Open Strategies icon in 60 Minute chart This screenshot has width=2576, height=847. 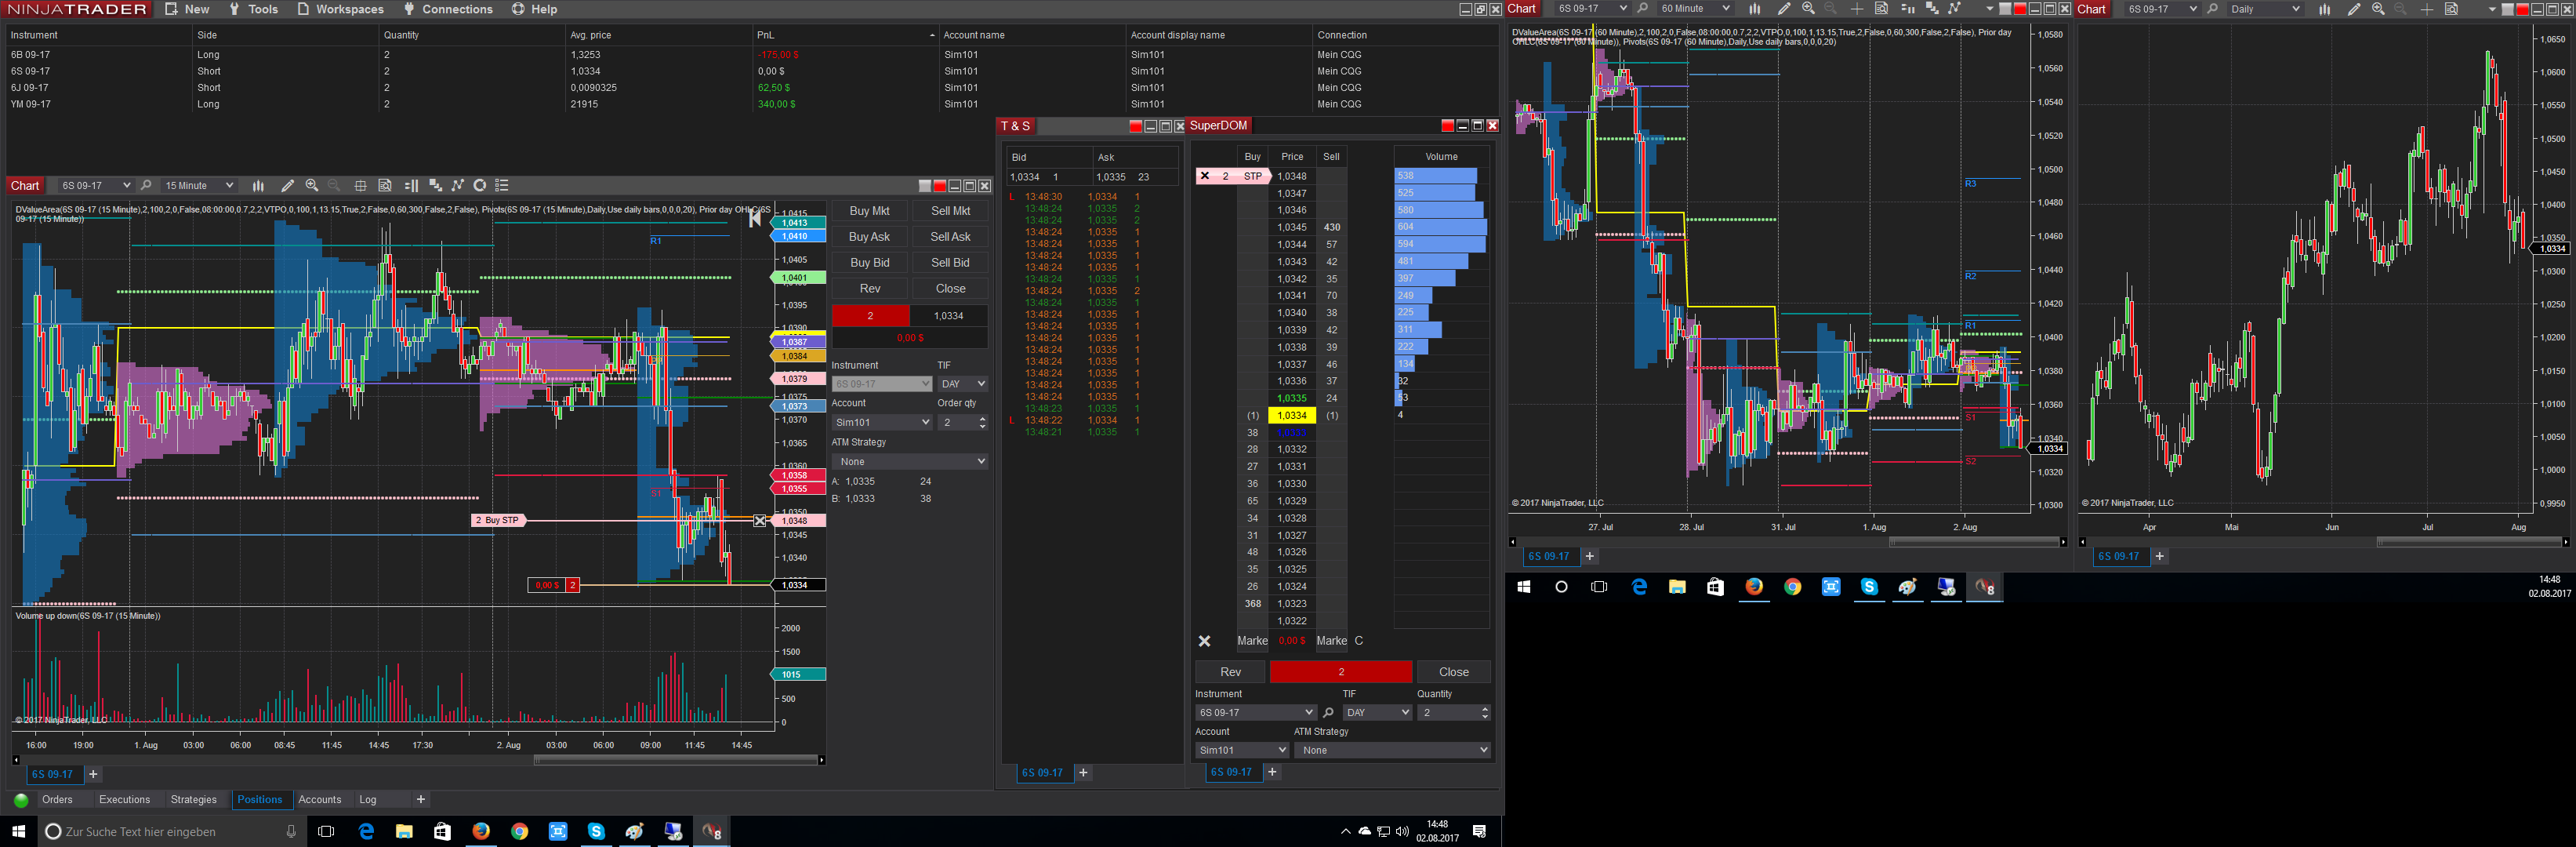(x=1955, y=9)
